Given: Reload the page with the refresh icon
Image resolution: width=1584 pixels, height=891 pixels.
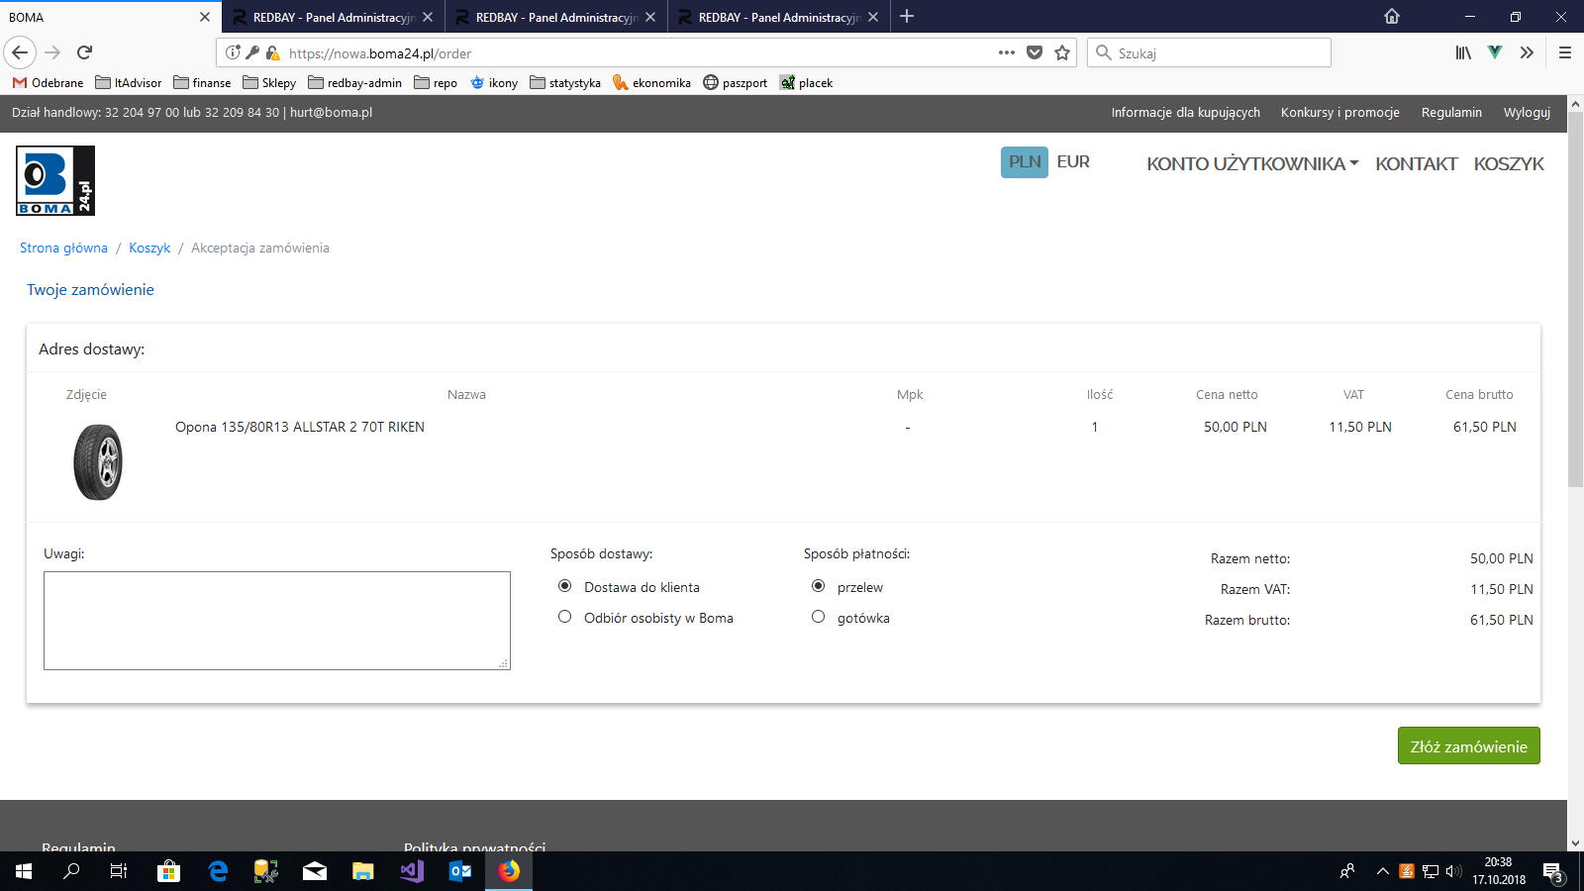Looking at the screenshot, I should (x=85, y=52).
